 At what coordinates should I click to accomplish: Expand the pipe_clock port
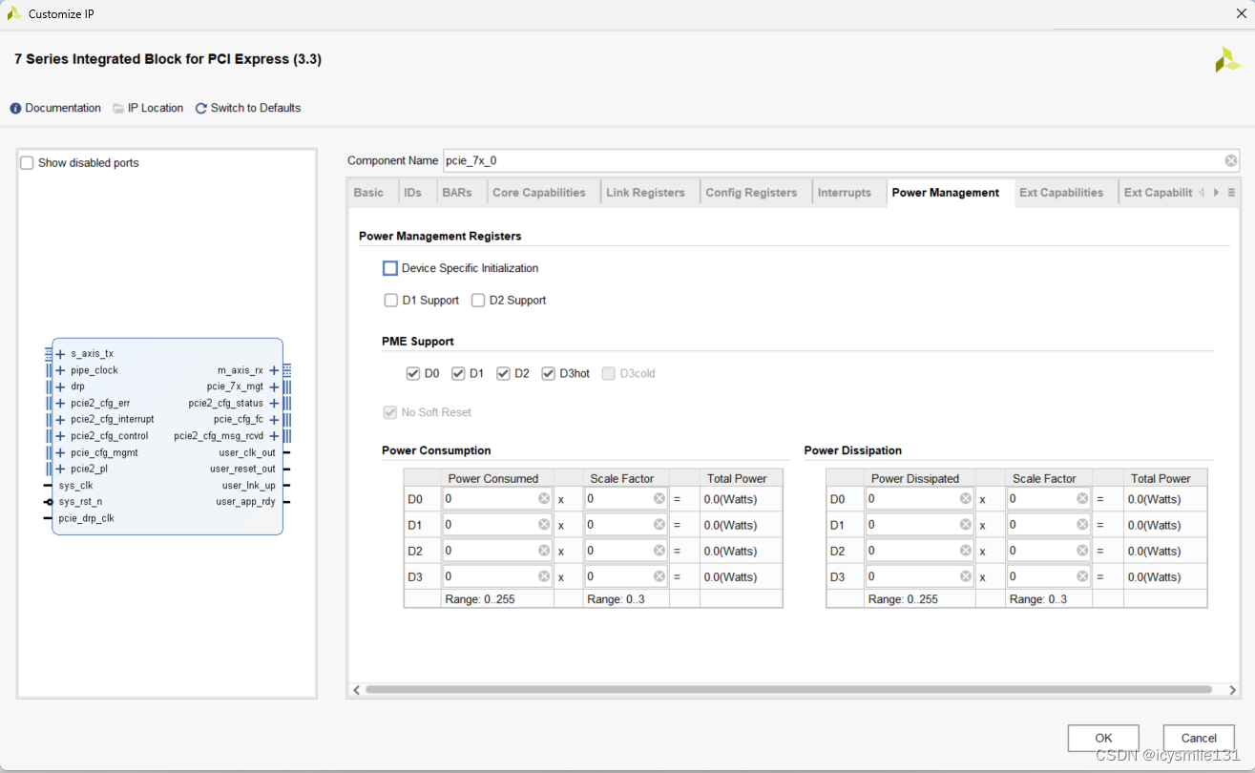(x=60, y=370)
